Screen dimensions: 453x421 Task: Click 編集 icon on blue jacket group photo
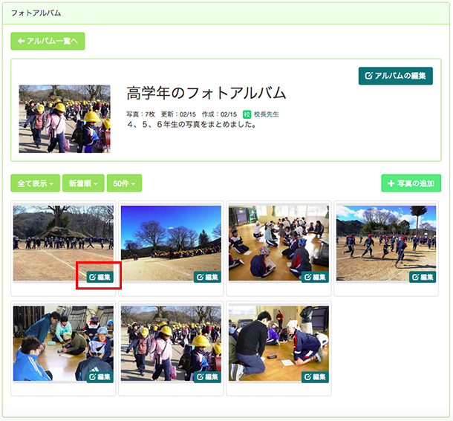pyautogui.click(x=100, y=377)
